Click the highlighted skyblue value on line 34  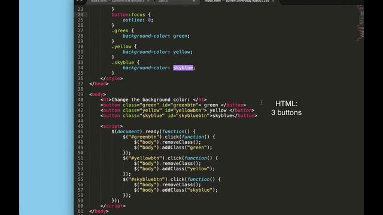tap(183, 67)
